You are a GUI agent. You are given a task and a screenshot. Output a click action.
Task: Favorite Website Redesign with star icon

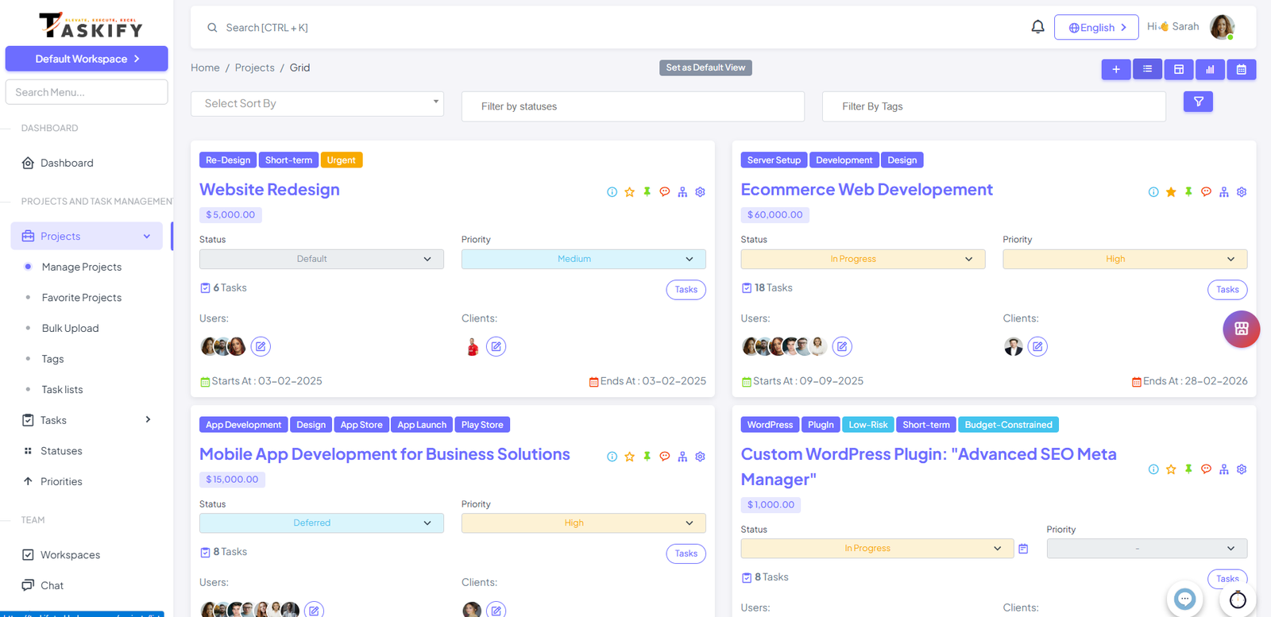click(x=629, y=192)
